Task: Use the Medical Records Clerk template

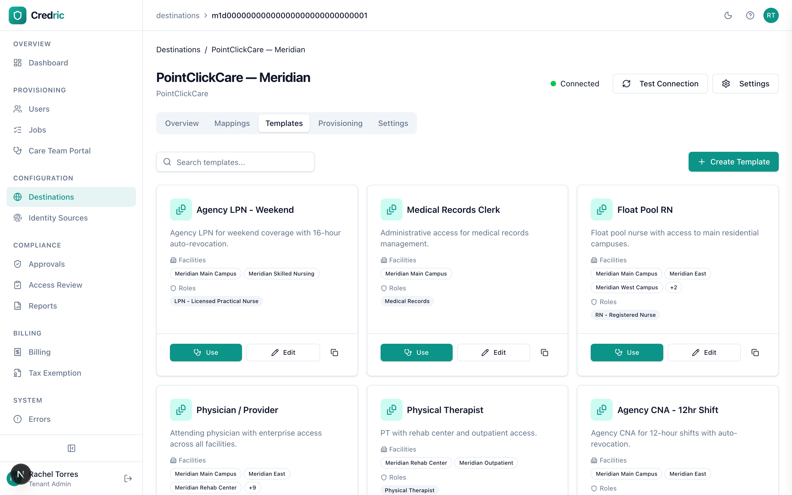Action: coord(416,353)
